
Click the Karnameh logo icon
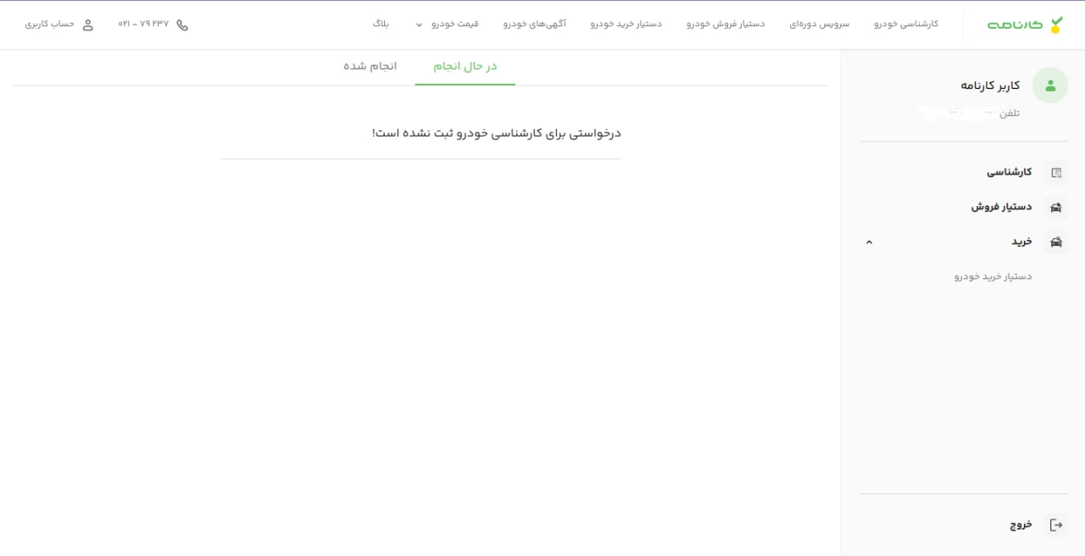click(x=1054, y=25)
